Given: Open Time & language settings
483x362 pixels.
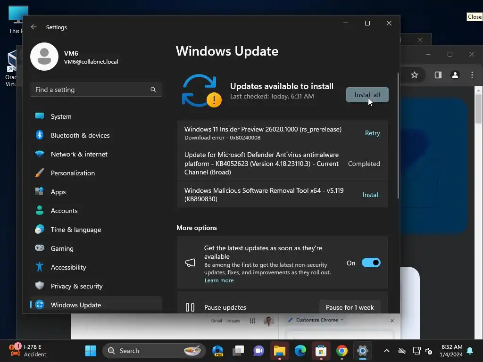Looking at the screenshot, I should point(96,230).
